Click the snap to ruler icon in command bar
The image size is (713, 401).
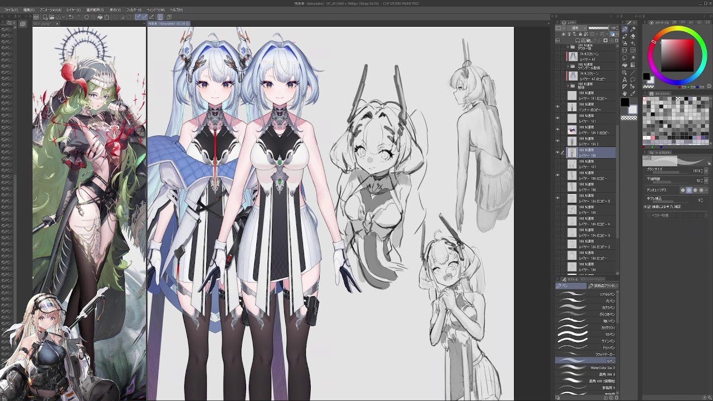[138, 17]
